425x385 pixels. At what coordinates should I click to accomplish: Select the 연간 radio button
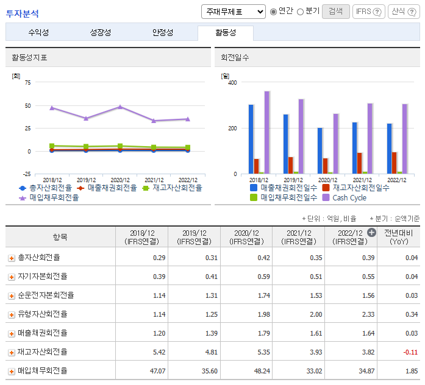(274, 12)
